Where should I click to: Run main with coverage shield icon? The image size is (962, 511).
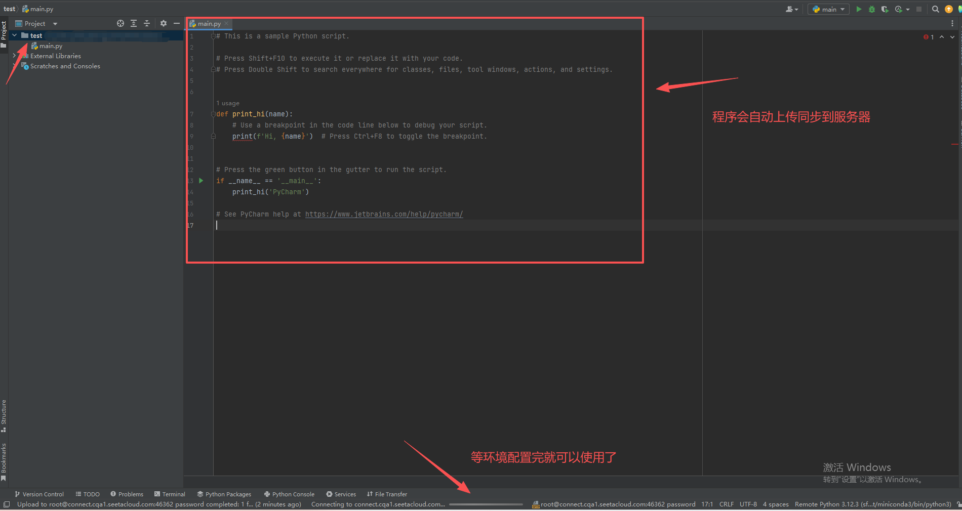click(x=885, y=9)
